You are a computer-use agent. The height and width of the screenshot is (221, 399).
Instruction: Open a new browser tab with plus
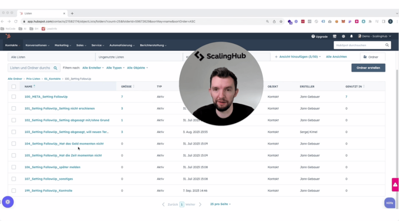[72, 13]
